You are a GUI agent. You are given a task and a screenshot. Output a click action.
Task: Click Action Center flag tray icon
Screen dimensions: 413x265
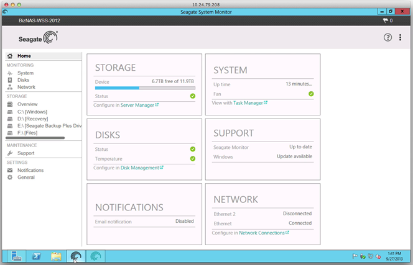(x=355, y=256)
